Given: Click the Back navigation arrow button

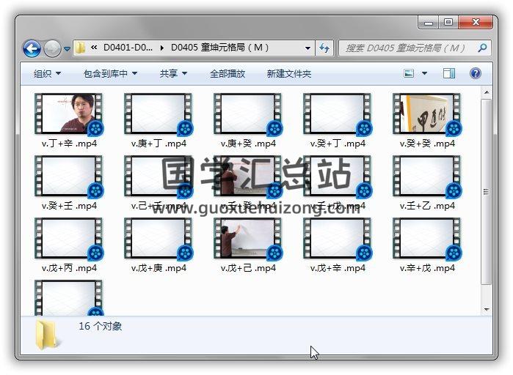Looking at the screenshot, I should click(x=32, y=48).
